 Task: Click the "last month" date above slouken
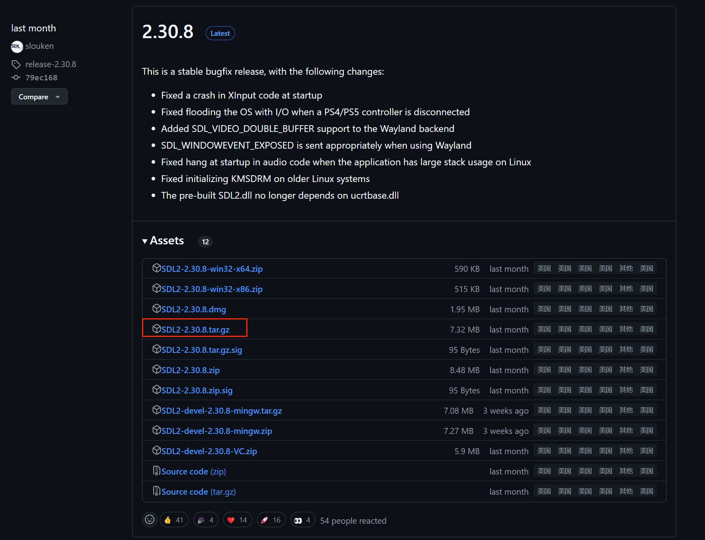pyautogui.click(x=33, y=28)
